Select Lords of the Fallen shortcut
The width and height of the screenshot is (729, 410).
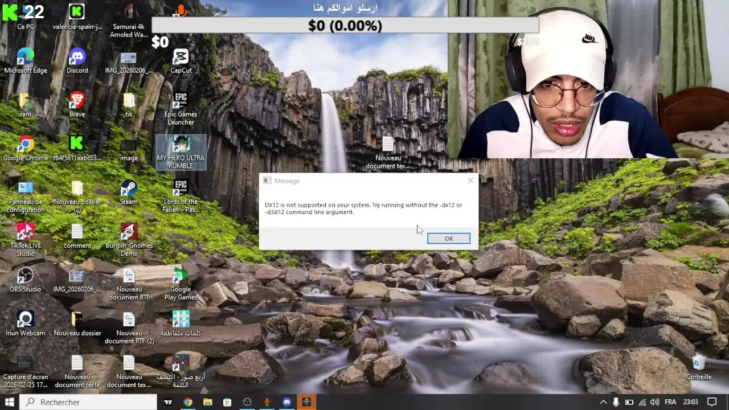click(181, 196)
